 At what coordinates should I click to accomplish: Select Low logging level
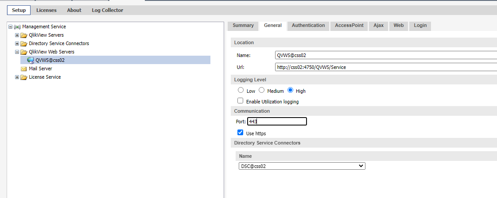pyautogui.click(x=241, y=91)
